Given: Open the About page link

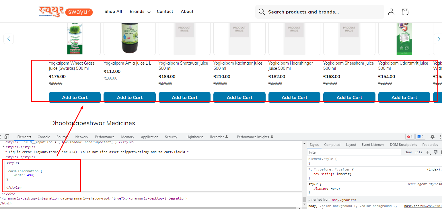Looking at the screenshot, I should [x=187, y=11].
